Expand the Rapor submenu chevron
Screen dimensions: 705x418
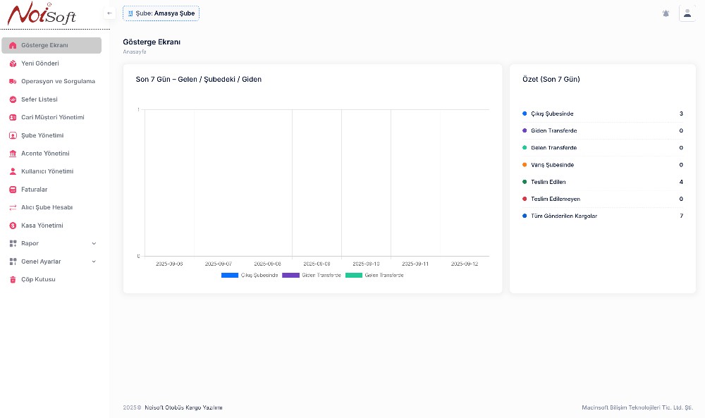94,243
